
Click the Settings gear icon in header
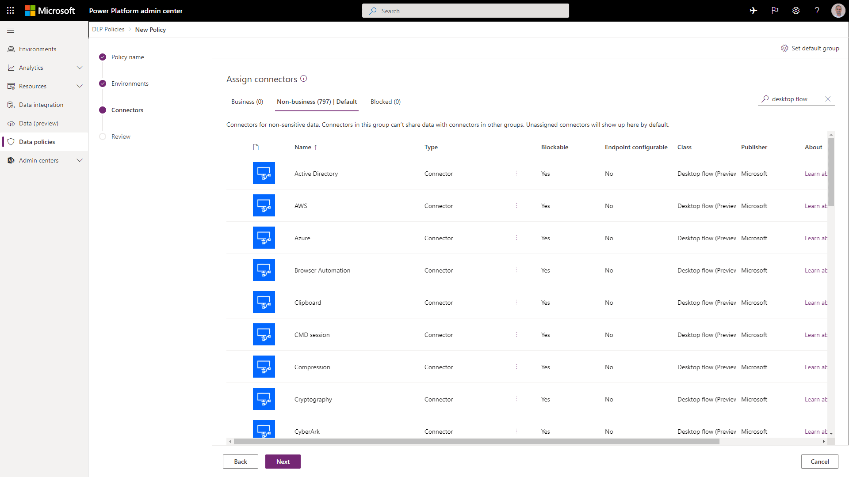tap(796, 11)
